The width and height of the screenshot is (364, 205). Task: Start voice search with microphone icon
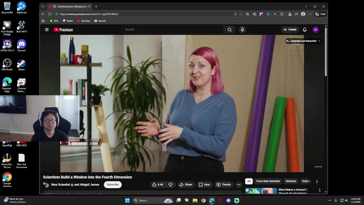(x=242, y=30)
